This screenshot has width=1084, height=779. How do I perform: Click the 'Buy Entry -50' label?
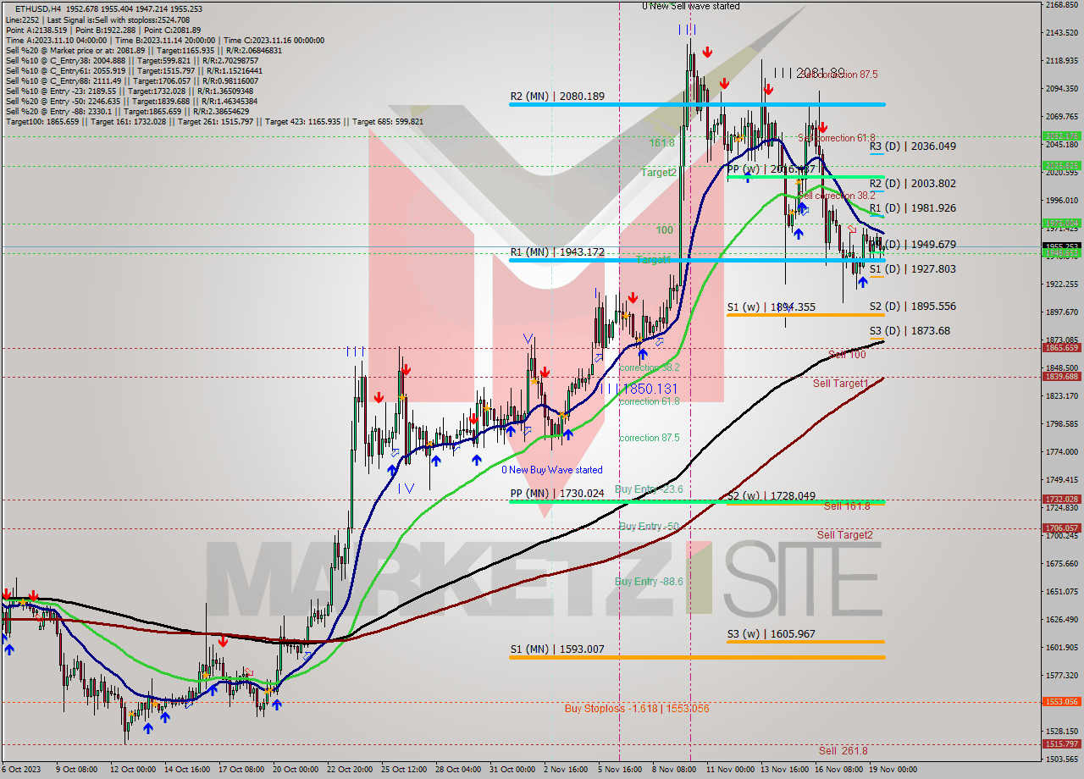pyautogui.click(x=649, y=527)
